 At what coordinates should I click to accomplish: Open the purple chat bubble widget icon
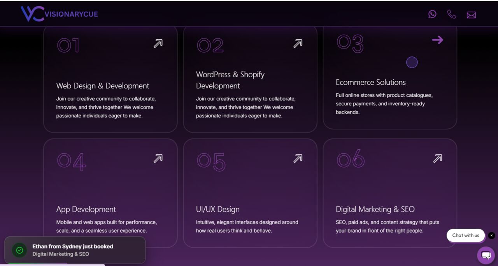pyautogui.click(x=486, y=255)
